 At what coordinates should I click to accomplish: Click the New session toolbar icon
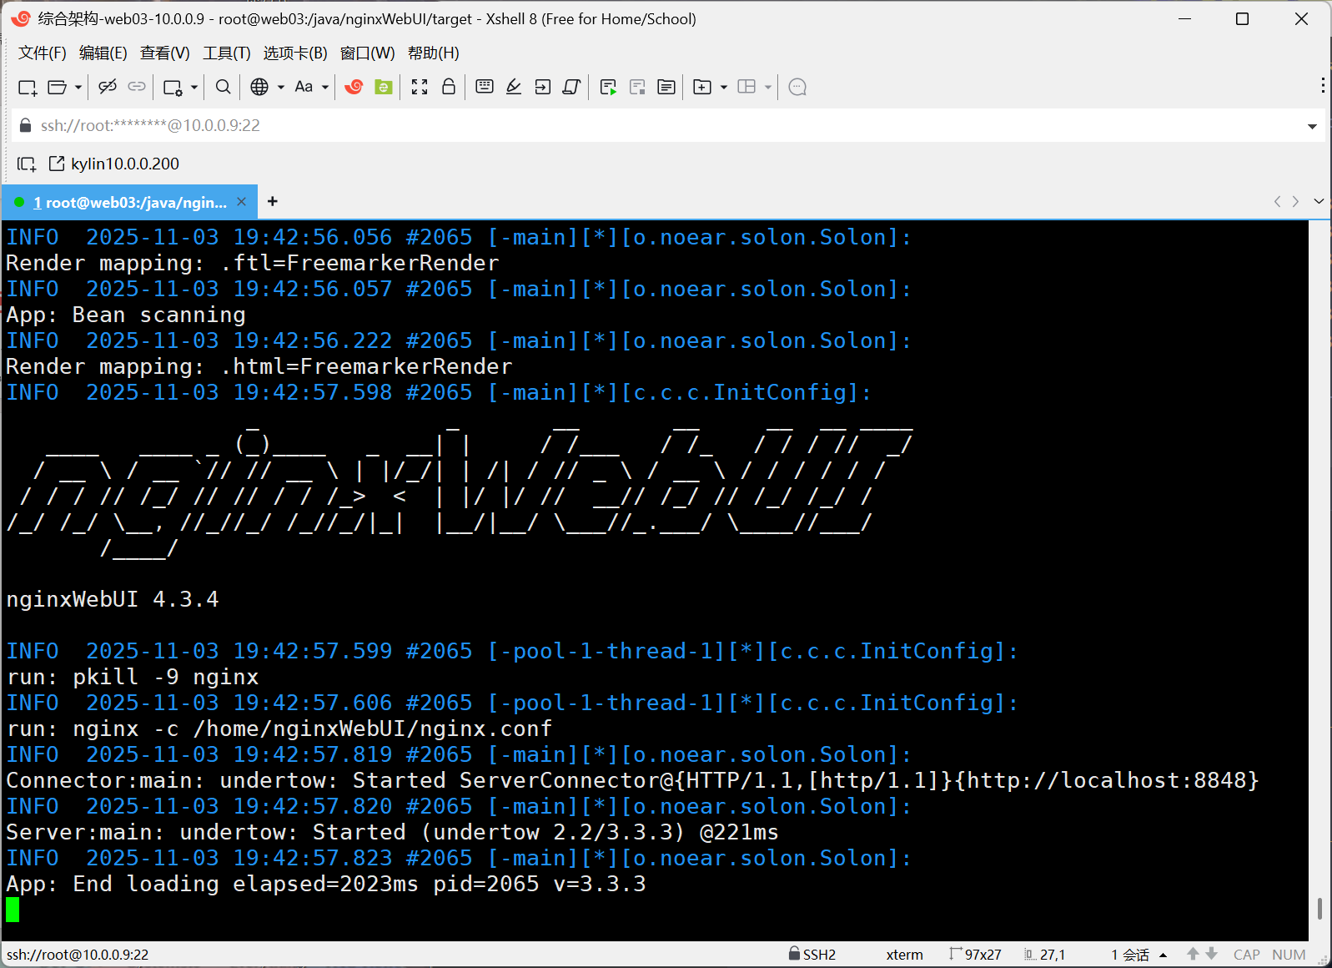tap(28, 87)
